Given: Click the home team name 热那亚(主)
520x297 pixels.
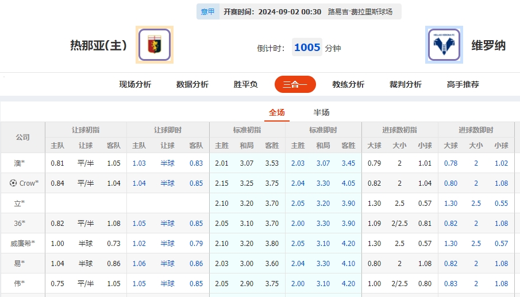Looking at the screenshot, I should (98, 45).
